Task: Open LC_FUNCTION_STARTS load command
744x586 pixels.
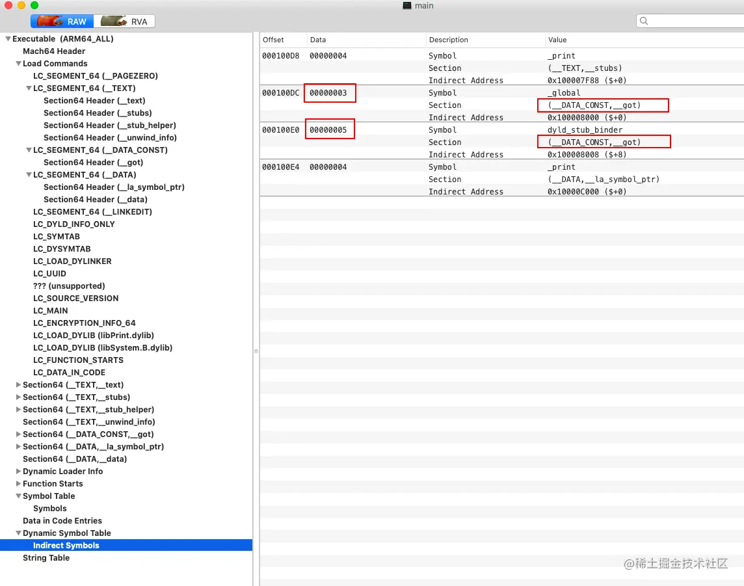Action: 78,360
